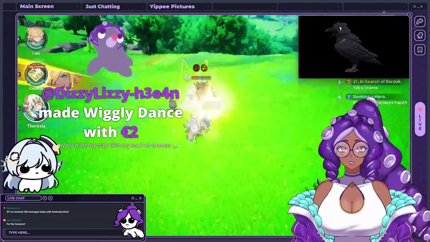430x242 pixels.
Task: Click the notification bell icon in right sidebar
Action: pos(420,36)
